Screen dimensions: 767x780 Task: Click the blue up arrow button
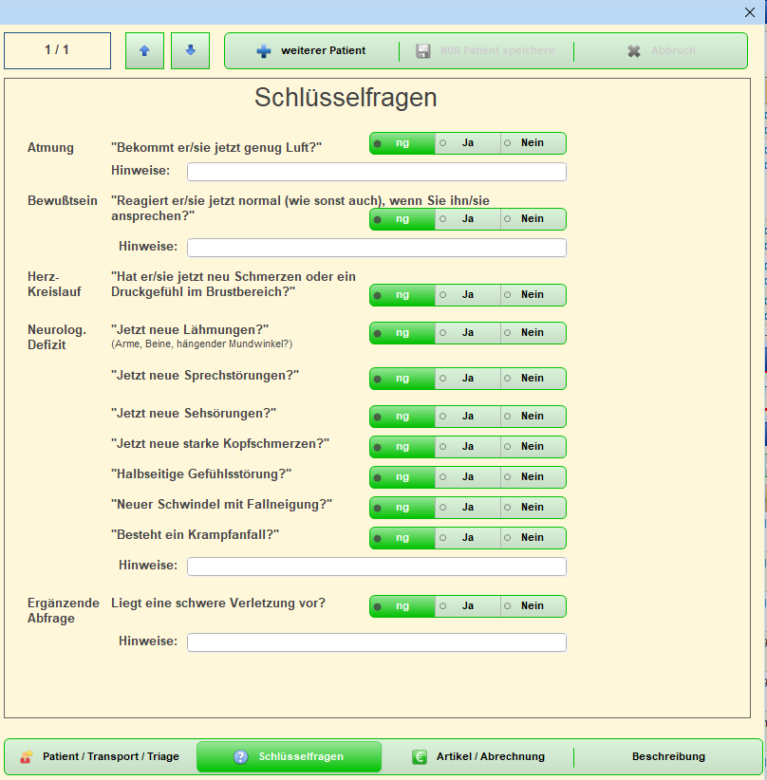[144, 51]
